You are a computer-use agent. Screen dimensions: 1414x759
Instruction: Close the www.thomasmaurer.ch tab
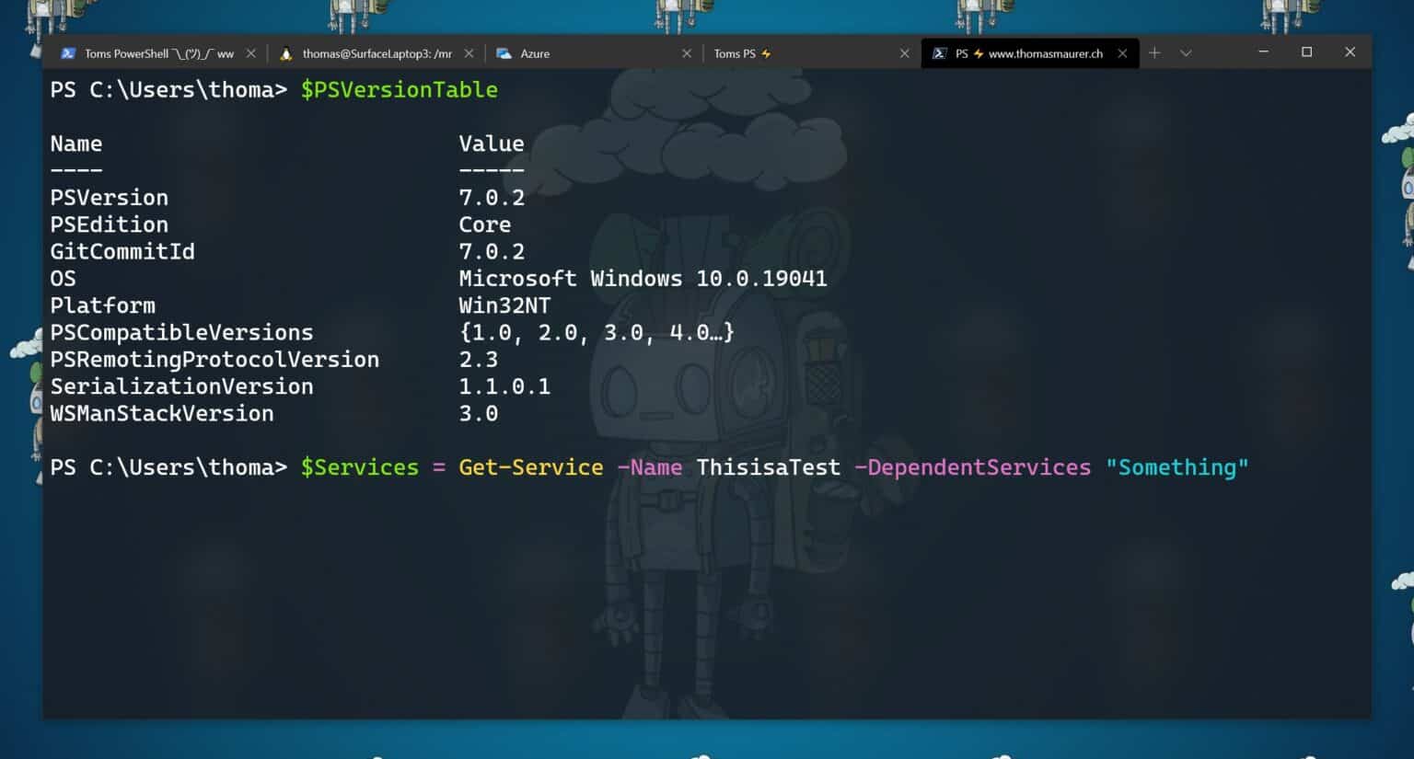point(1122,53)
